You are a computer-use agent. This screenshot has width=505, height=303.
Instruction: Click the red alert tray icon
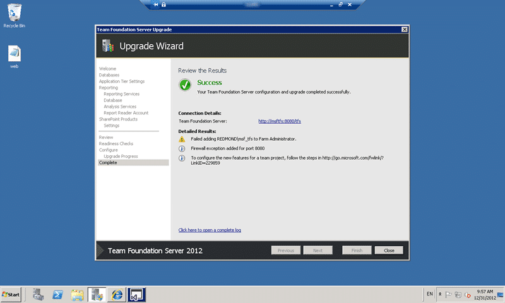click(x=467, y=295)
